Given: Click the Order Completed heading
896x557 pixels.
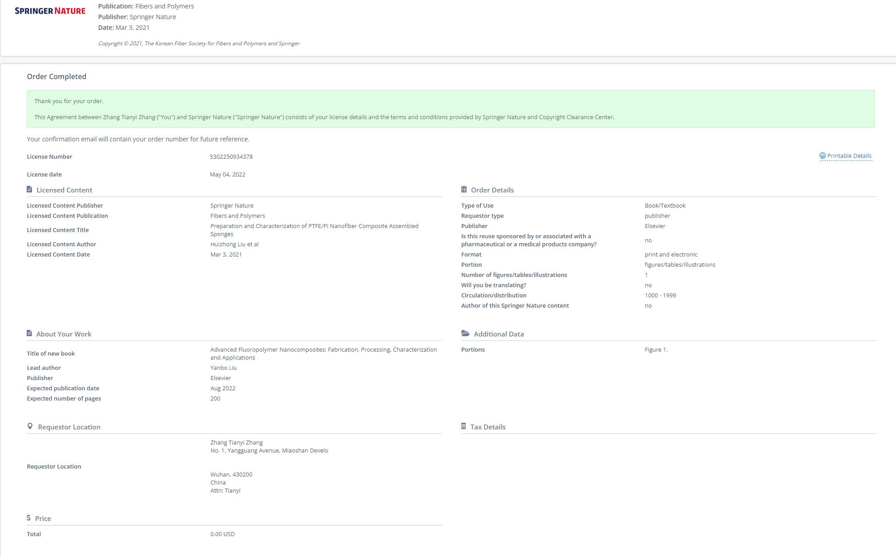Looking at the screenshot, I should (x=56, y=76).
